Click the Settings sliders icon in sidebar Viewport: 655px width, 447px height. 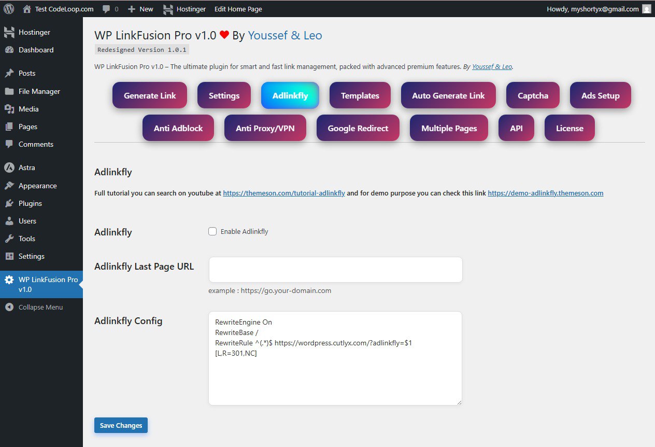coord(9,256)
